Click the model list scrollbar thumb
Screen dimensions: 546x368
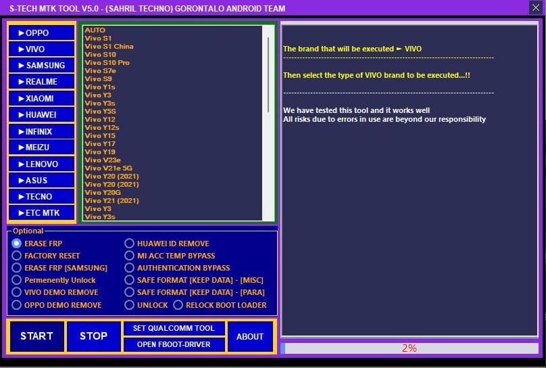tap(268, 74)
